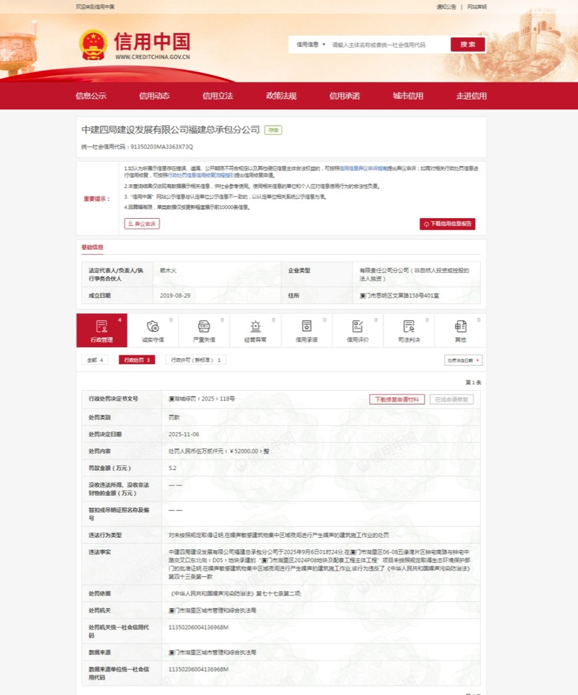Click the 信用中国 national emblem logo
Image resolution: width=578 pixels, height=695 pixels.
(93, 45)
